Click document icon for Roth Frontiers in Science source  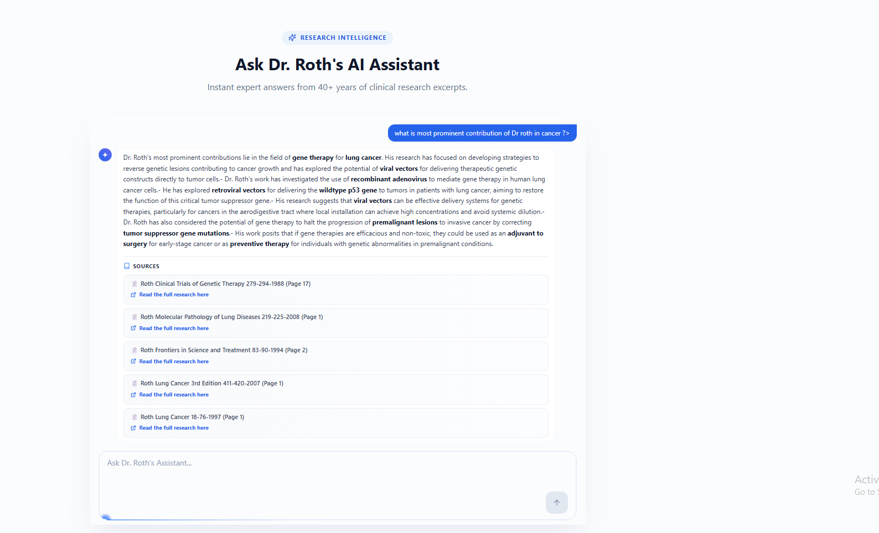tap(134, 350)
